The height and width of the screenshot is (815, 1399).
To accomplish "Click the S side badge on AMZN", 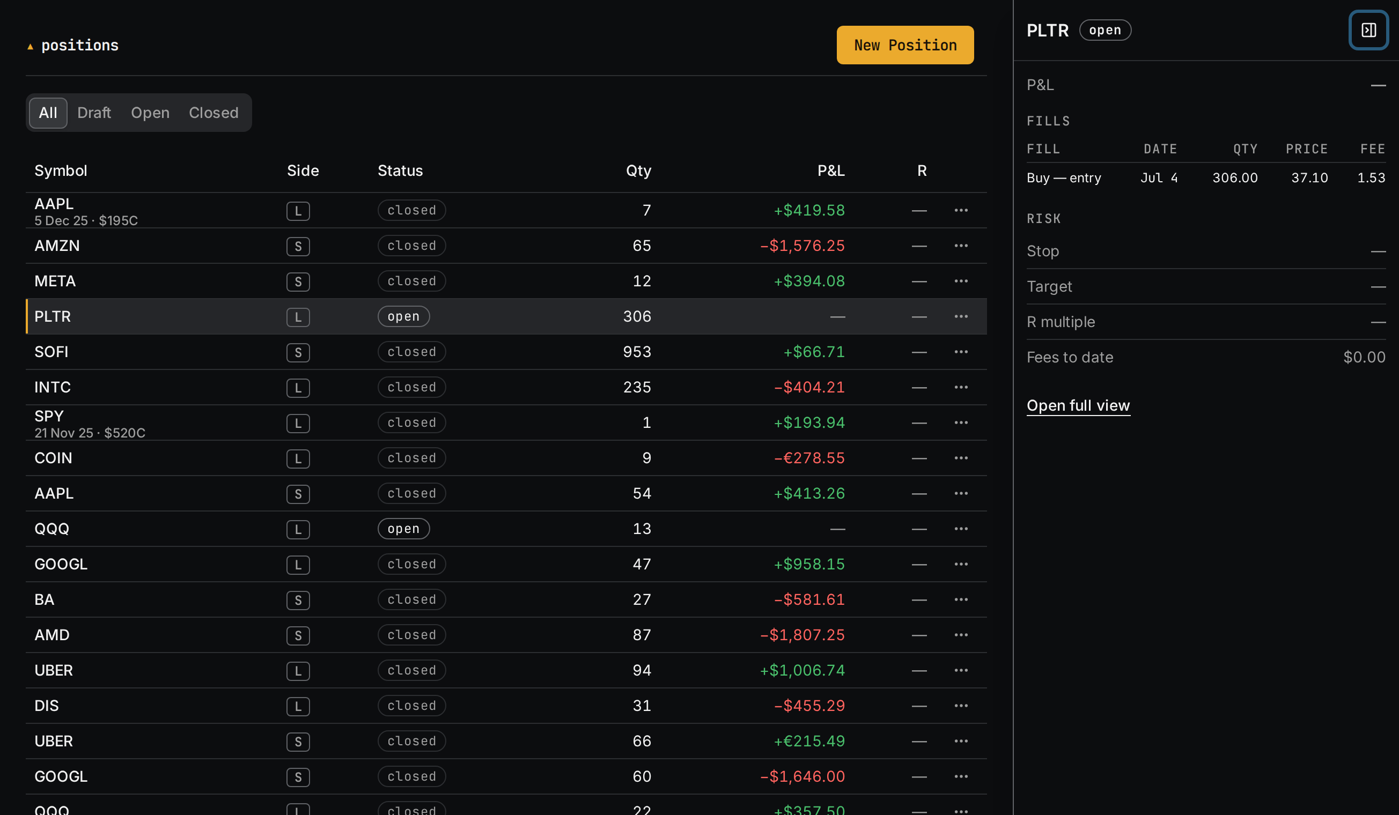I will pos(298,246).
